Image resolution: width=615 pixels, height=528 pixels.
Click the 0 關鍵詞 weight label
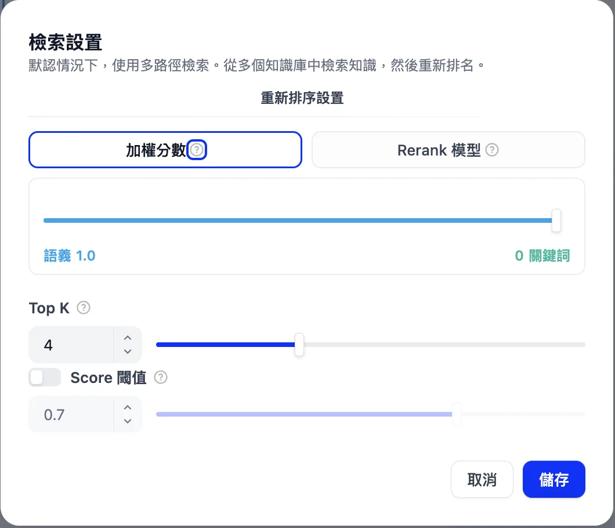pos(542,256)
